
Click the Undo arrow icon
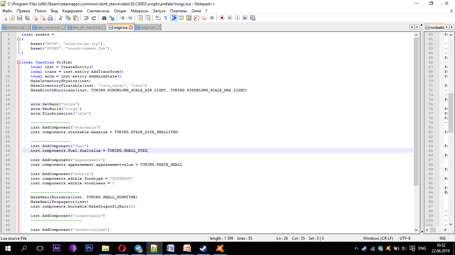point(86,18)
